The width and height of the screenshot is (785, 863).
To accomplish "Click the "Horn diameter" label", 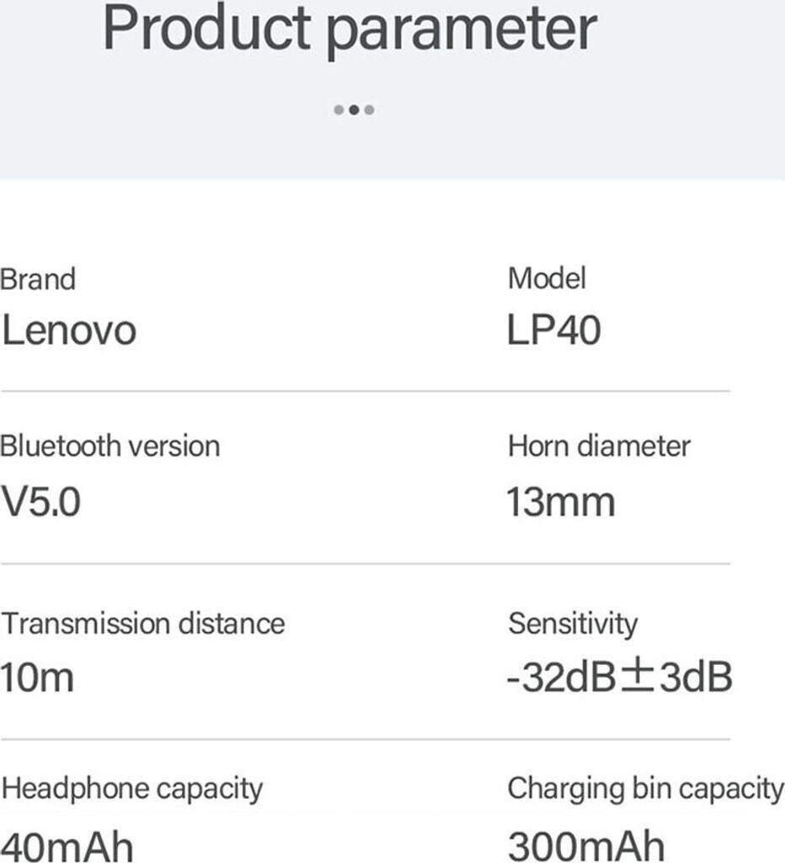I will 599,446.
